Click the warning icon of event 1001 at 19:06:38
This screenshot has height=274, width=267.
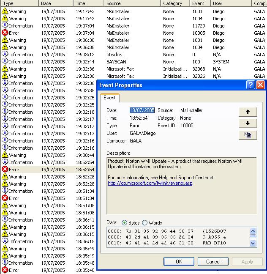pyautogui.click(x=5, y=40)
